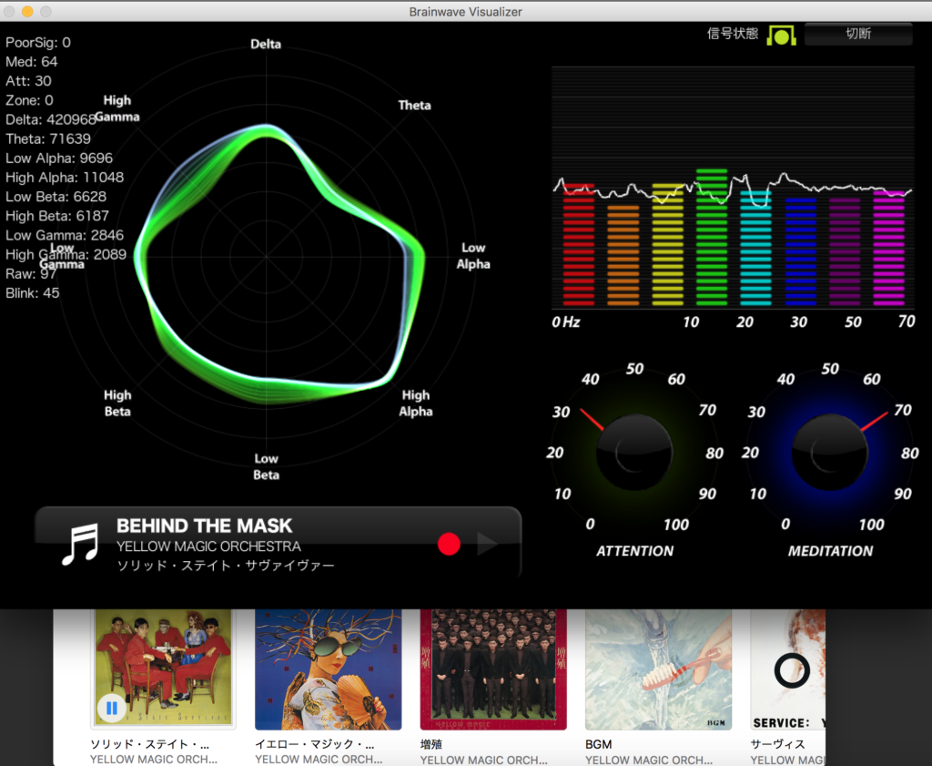Click the 切断 disconnect button
Viewport: 932px width, 766px height.
click(858, 34)
